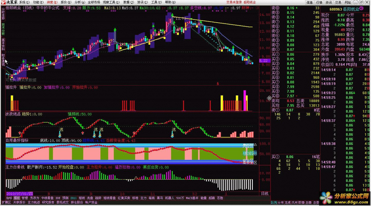Select the 技术分析 vertical sidebar tab

coord(3,29)
